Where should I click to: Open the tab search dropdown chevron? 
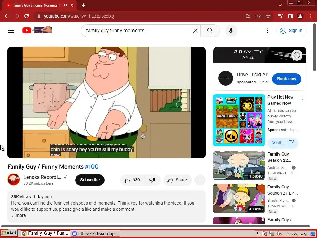click(x=280, y=5)
